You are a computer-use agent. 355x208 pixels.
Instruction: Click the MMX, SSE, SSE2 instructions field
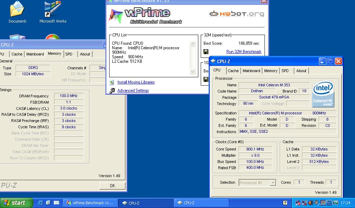(x=287, y=131)
